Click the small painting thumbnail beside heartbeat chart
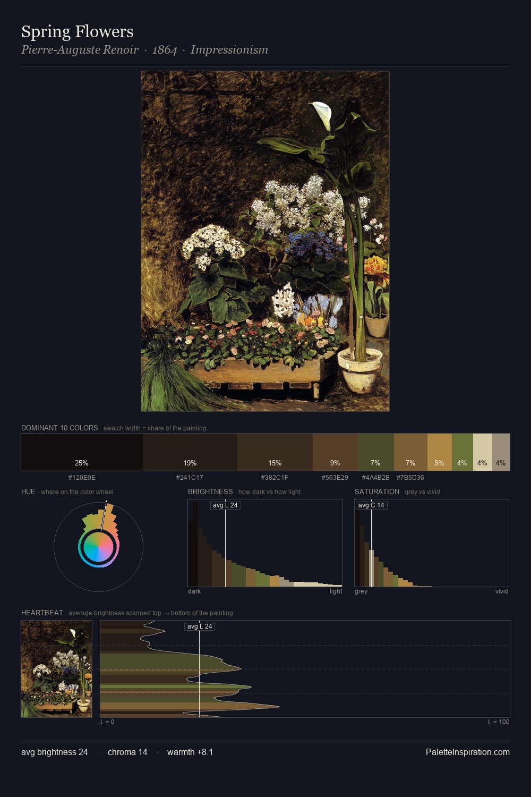 (57, 669)
